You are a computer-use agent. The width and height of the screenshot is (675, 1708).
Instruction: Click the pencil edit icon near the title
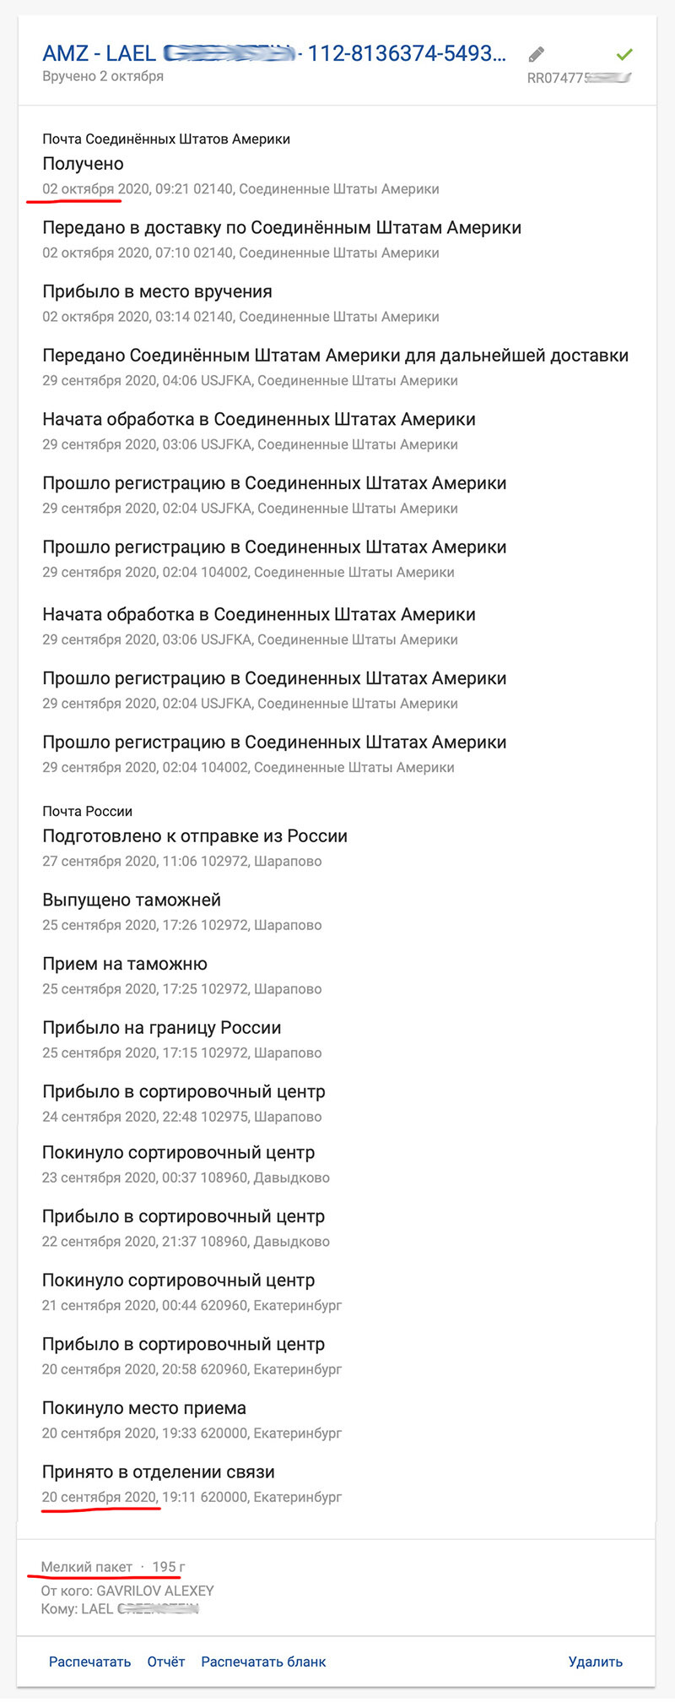(x=536, y=55)
